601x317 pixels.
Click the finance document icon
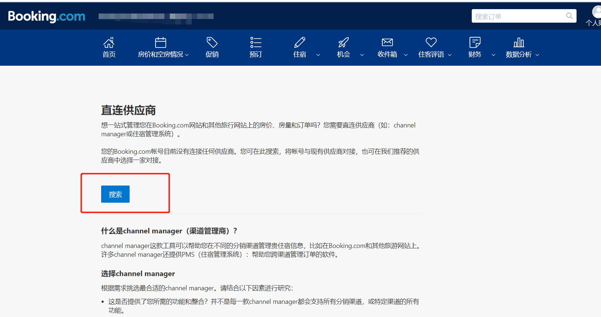coord(475,43)
